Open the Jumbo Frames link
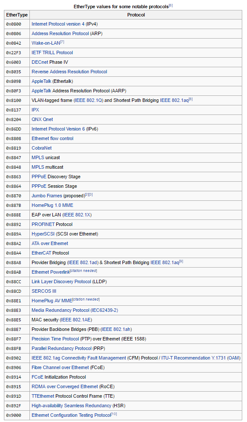 47,196
